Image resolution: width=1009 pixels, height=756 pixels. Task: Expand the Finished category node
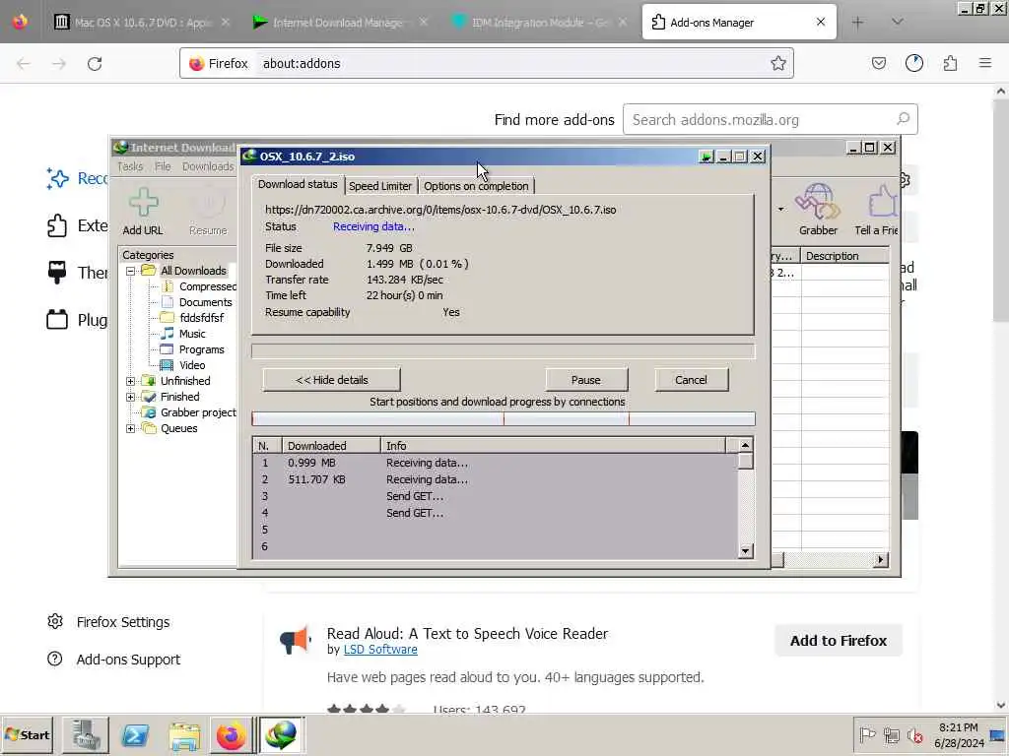(131, 398)
